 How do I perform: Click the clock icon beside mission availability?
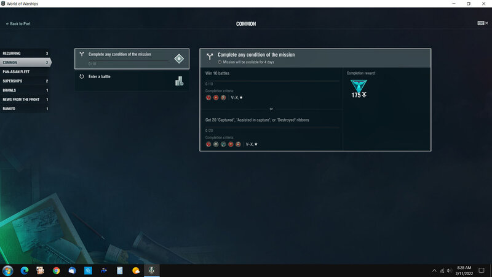tap(220, 62)
